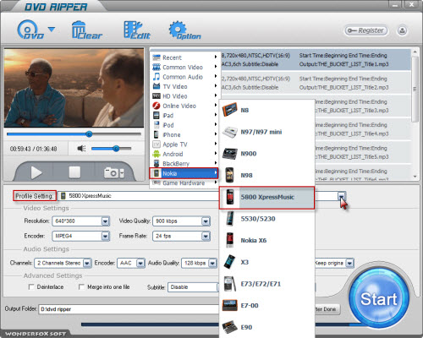This screenshot has height=338, width=423.
Task: Open the Recent profile submenu
Action: tap(184, 57)
